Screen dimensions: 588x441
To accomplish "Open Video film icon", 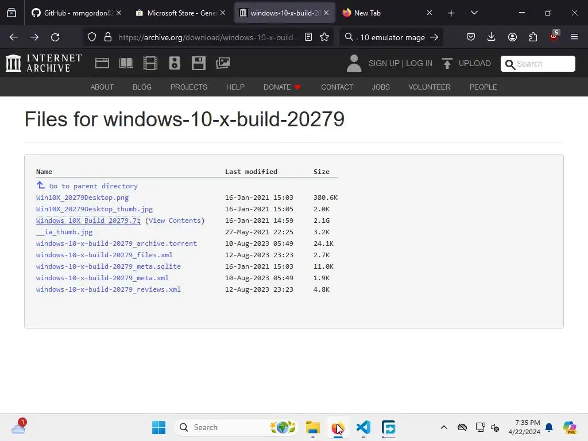I will 150,63.
